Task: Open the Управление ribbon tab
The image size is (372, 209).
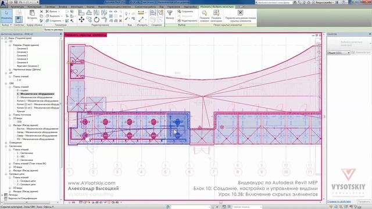Action: (x=173, y=7)
